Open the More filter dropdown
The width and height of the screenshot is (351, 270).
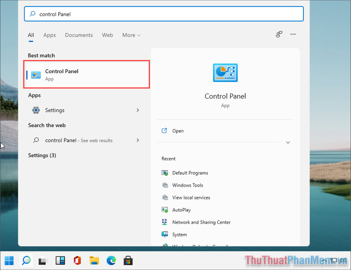[x=131, y=35]
